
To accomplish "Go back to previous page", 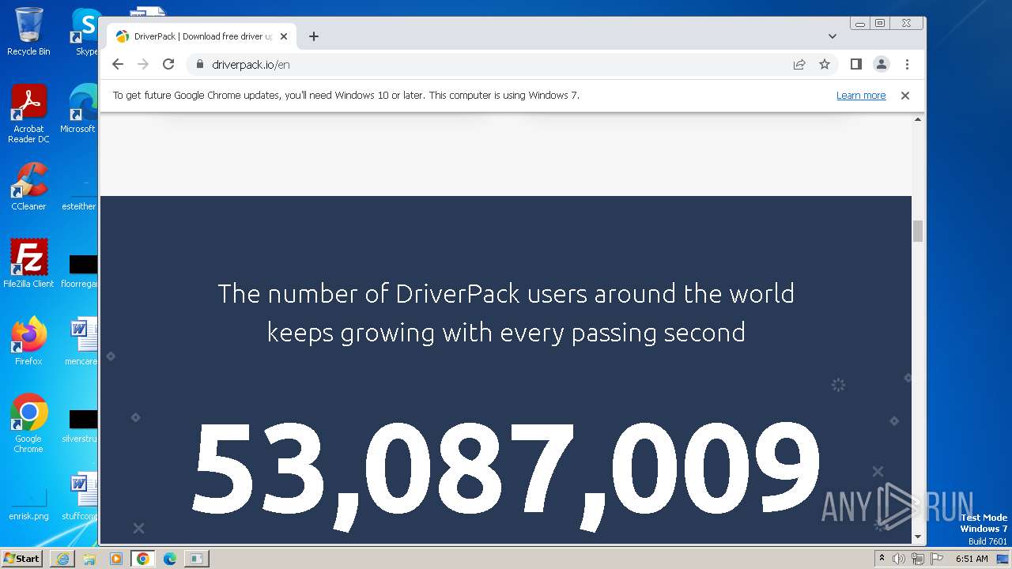I will [x=118, y=65].
